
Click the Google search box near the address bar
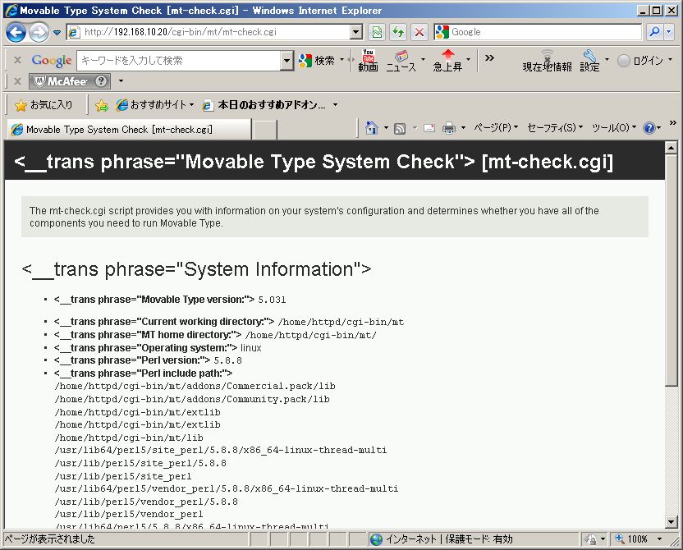(538, 32)
